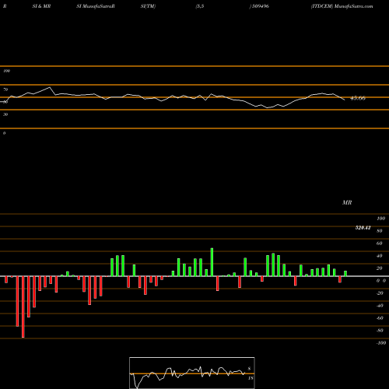Click the (ITDCEM) MunafaSutra.com header text
Screen dimensions: 389x389
342,6
